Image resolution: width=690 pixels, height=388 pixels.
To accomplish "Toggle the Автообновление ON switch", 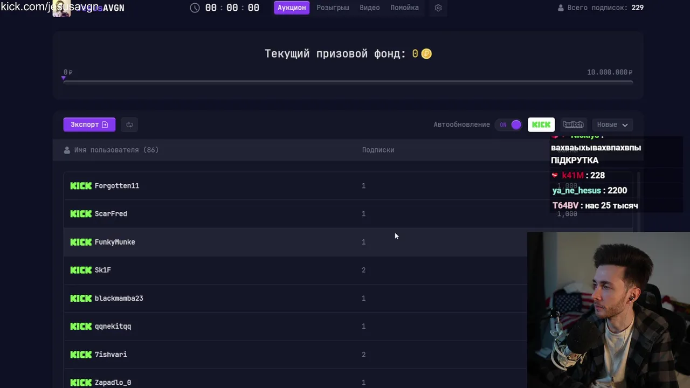I will coord(508,124).
